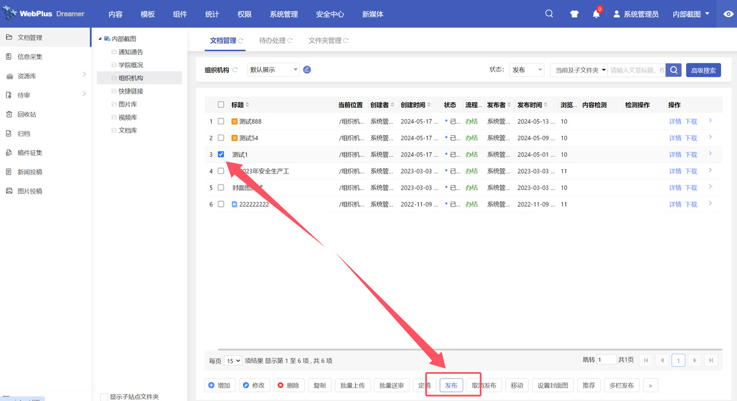Open the notification bell
Image resolution: width=737 pixels, height=401 pixels.
596,14
